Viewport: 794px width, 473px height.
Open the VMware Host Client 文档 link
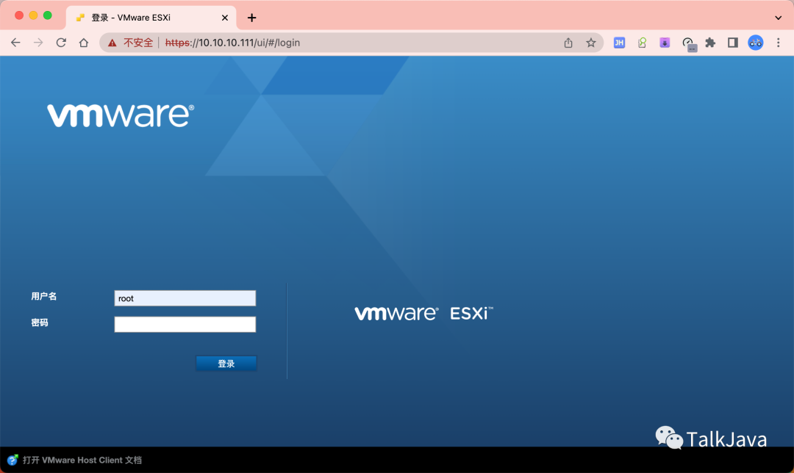pyautogui.click(x=82, y=460)
